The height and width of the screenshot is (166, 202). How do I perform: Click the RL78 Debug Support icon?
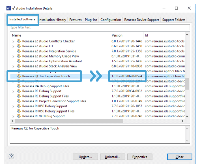pyautogui.click(x=19, y=116)
